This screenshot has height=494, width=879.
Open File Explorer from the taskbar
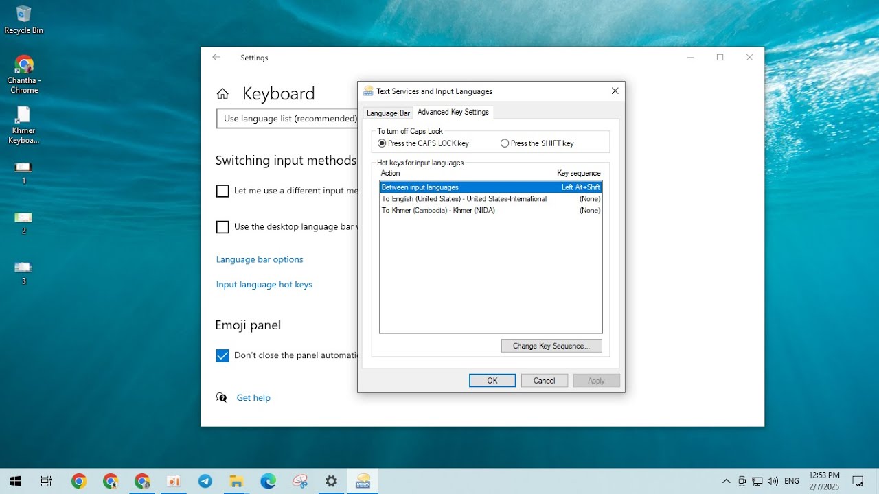tap(237, 481)
